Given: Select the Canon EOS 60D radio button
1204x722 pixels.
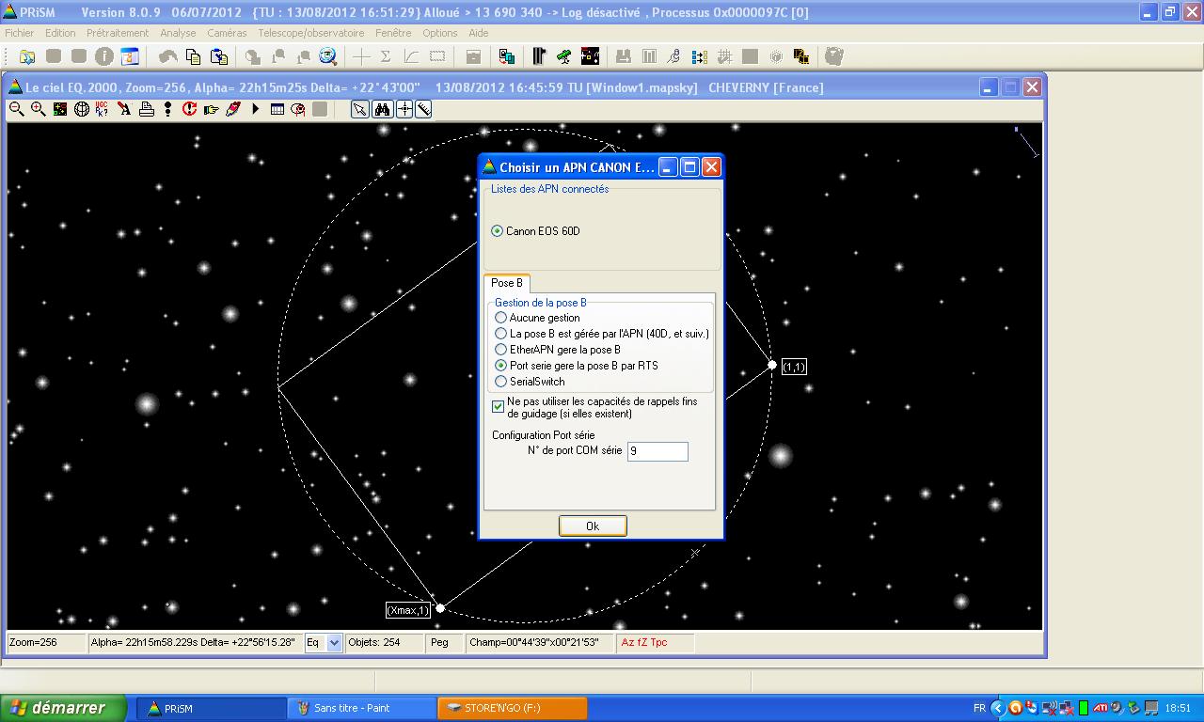Looking at the screenshot, I should (498, 231).
